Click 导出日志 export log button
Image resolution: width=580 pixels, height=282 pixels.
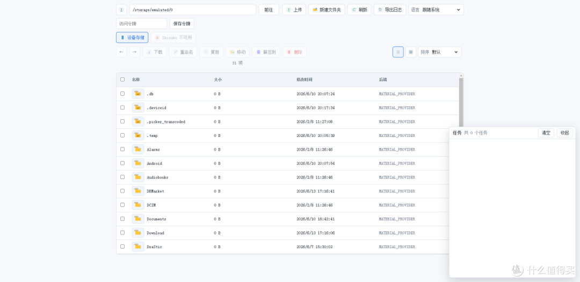pos(389,10)
